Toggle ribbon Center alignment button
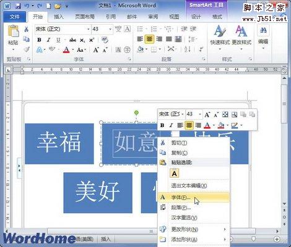This screenshot has width=291, height=247. [150, 39]
